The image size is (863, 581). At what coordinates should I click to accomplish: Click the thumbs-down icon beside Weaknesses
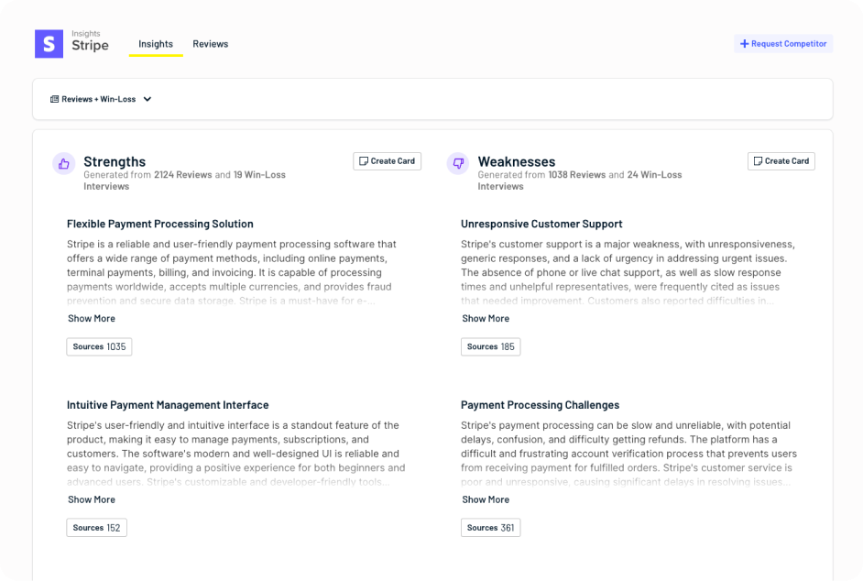coord(459,162)
